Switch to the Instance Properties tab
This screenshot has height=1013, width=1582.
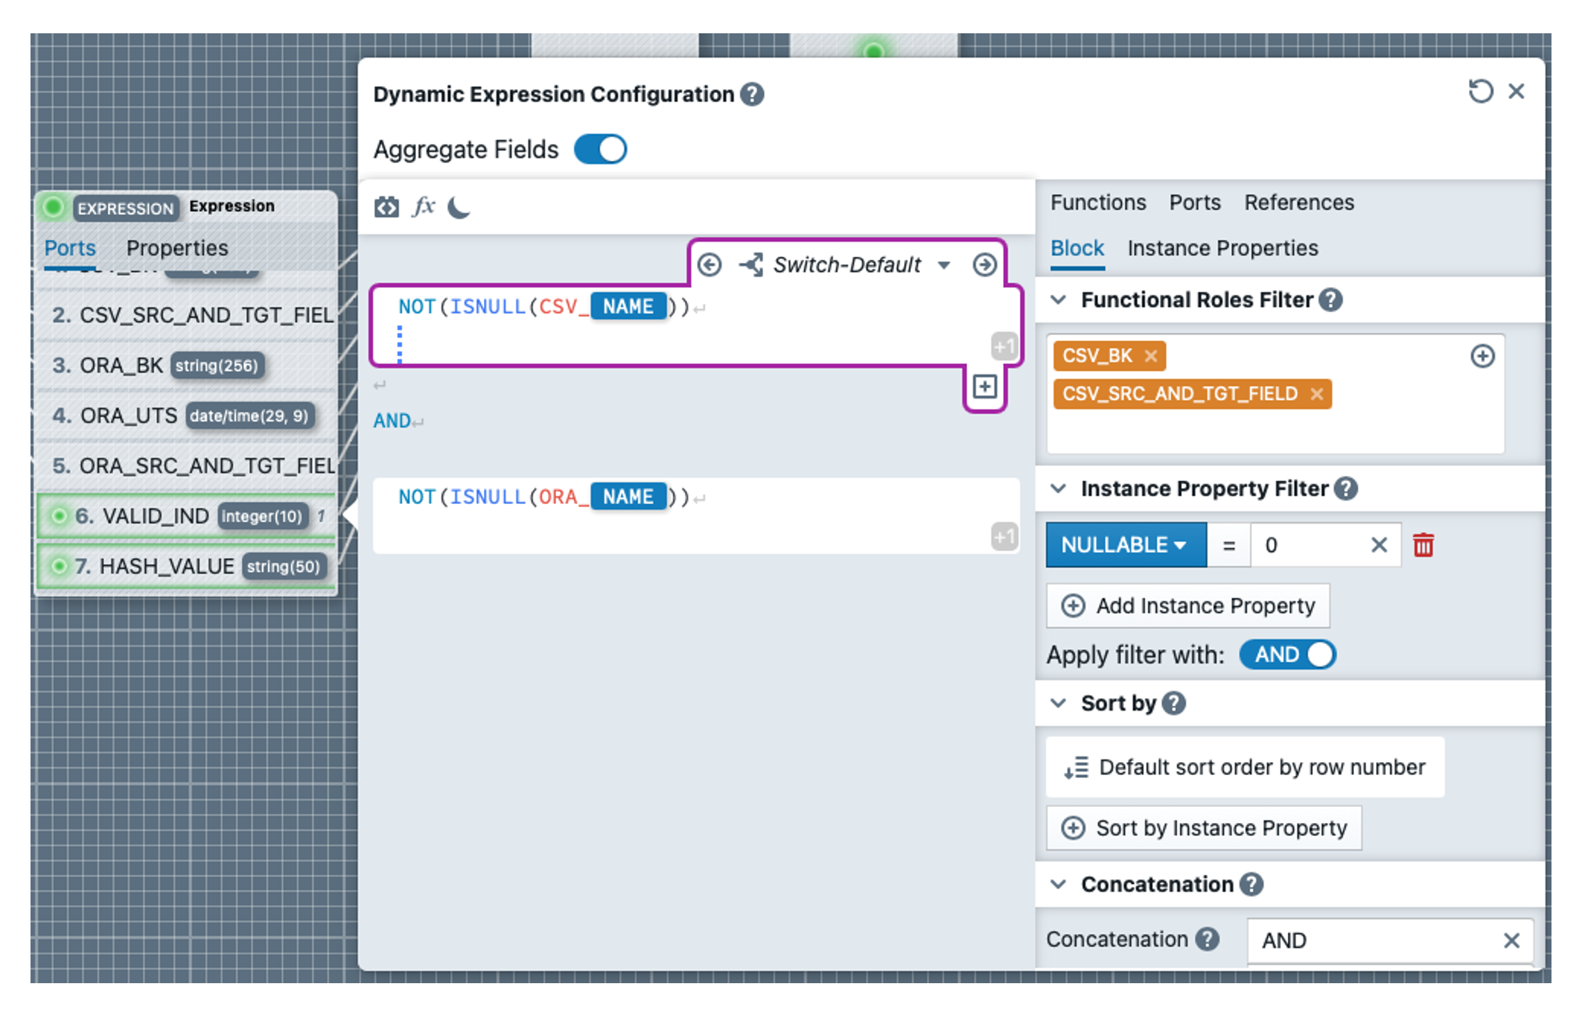tap(1222, 248)
